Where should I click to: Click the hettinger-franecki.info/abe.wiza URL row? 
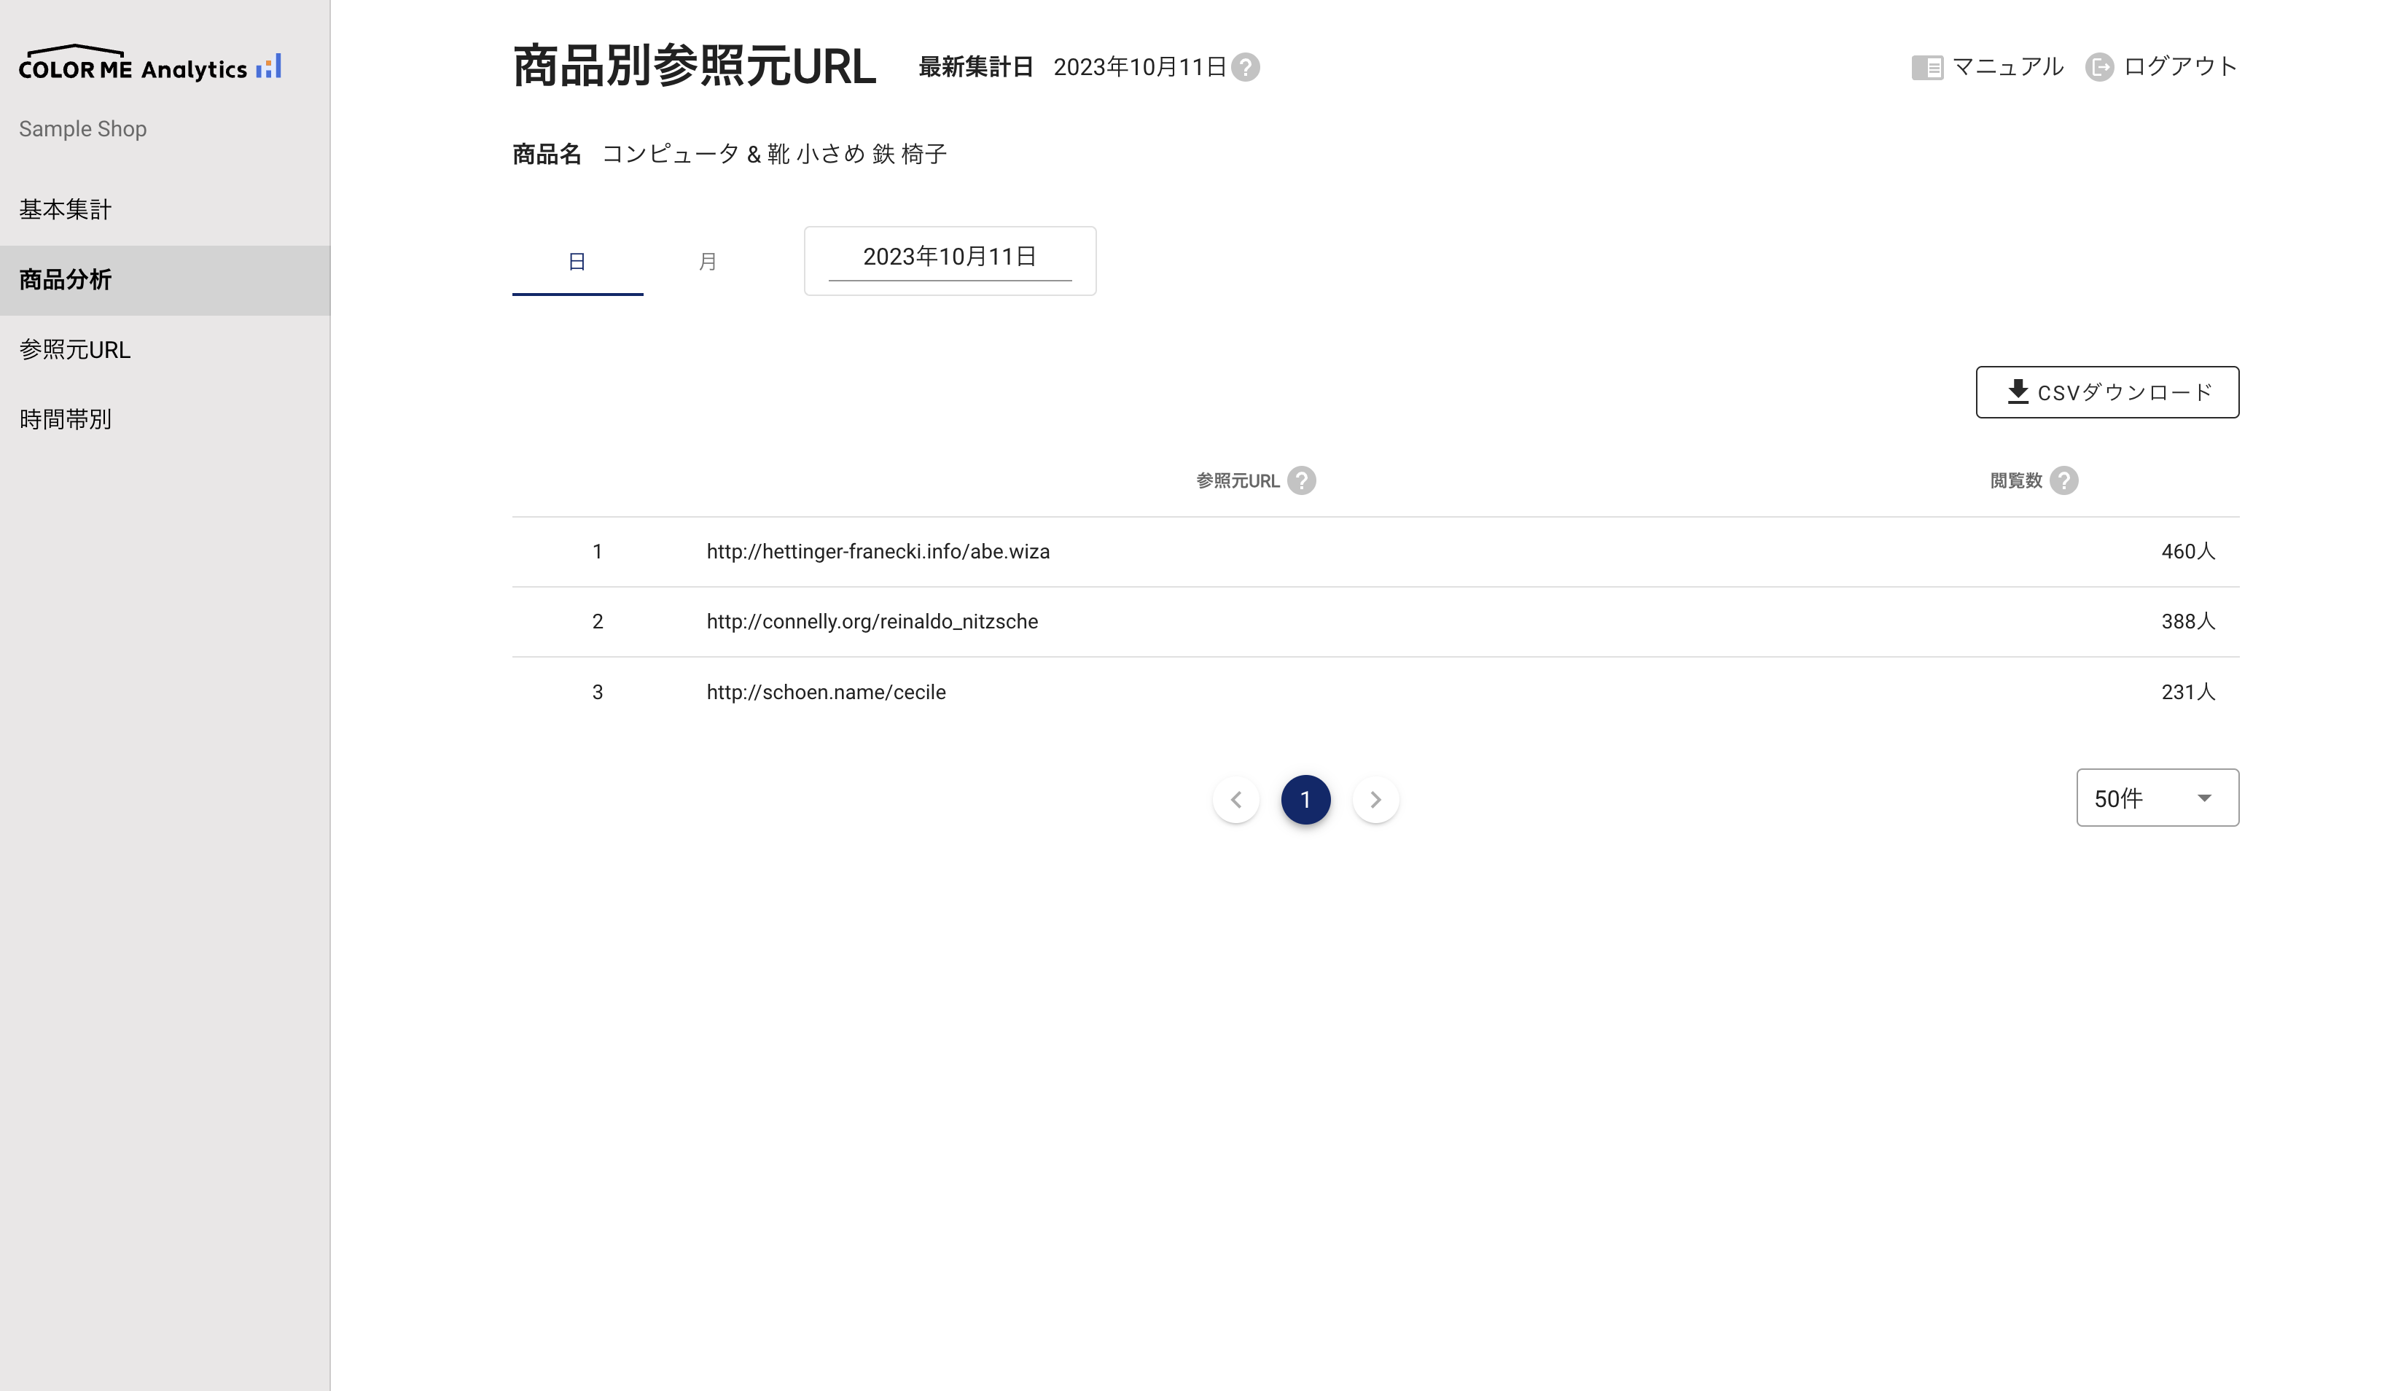point(1375,551)
